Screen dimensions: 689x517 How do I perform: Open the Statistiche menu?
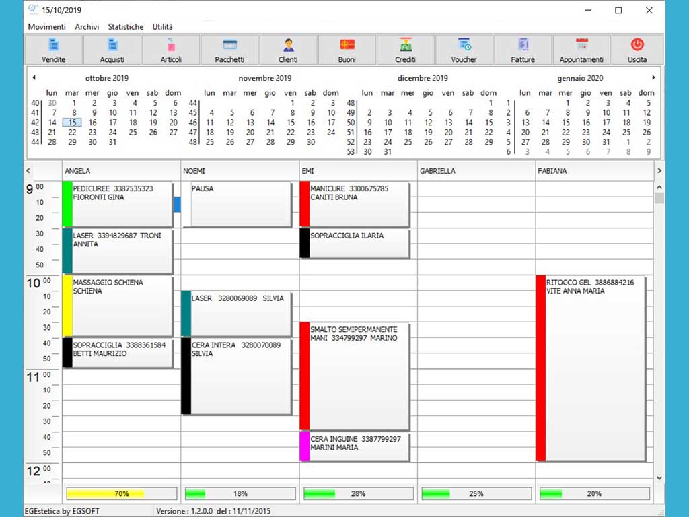[x=125, y=27]
